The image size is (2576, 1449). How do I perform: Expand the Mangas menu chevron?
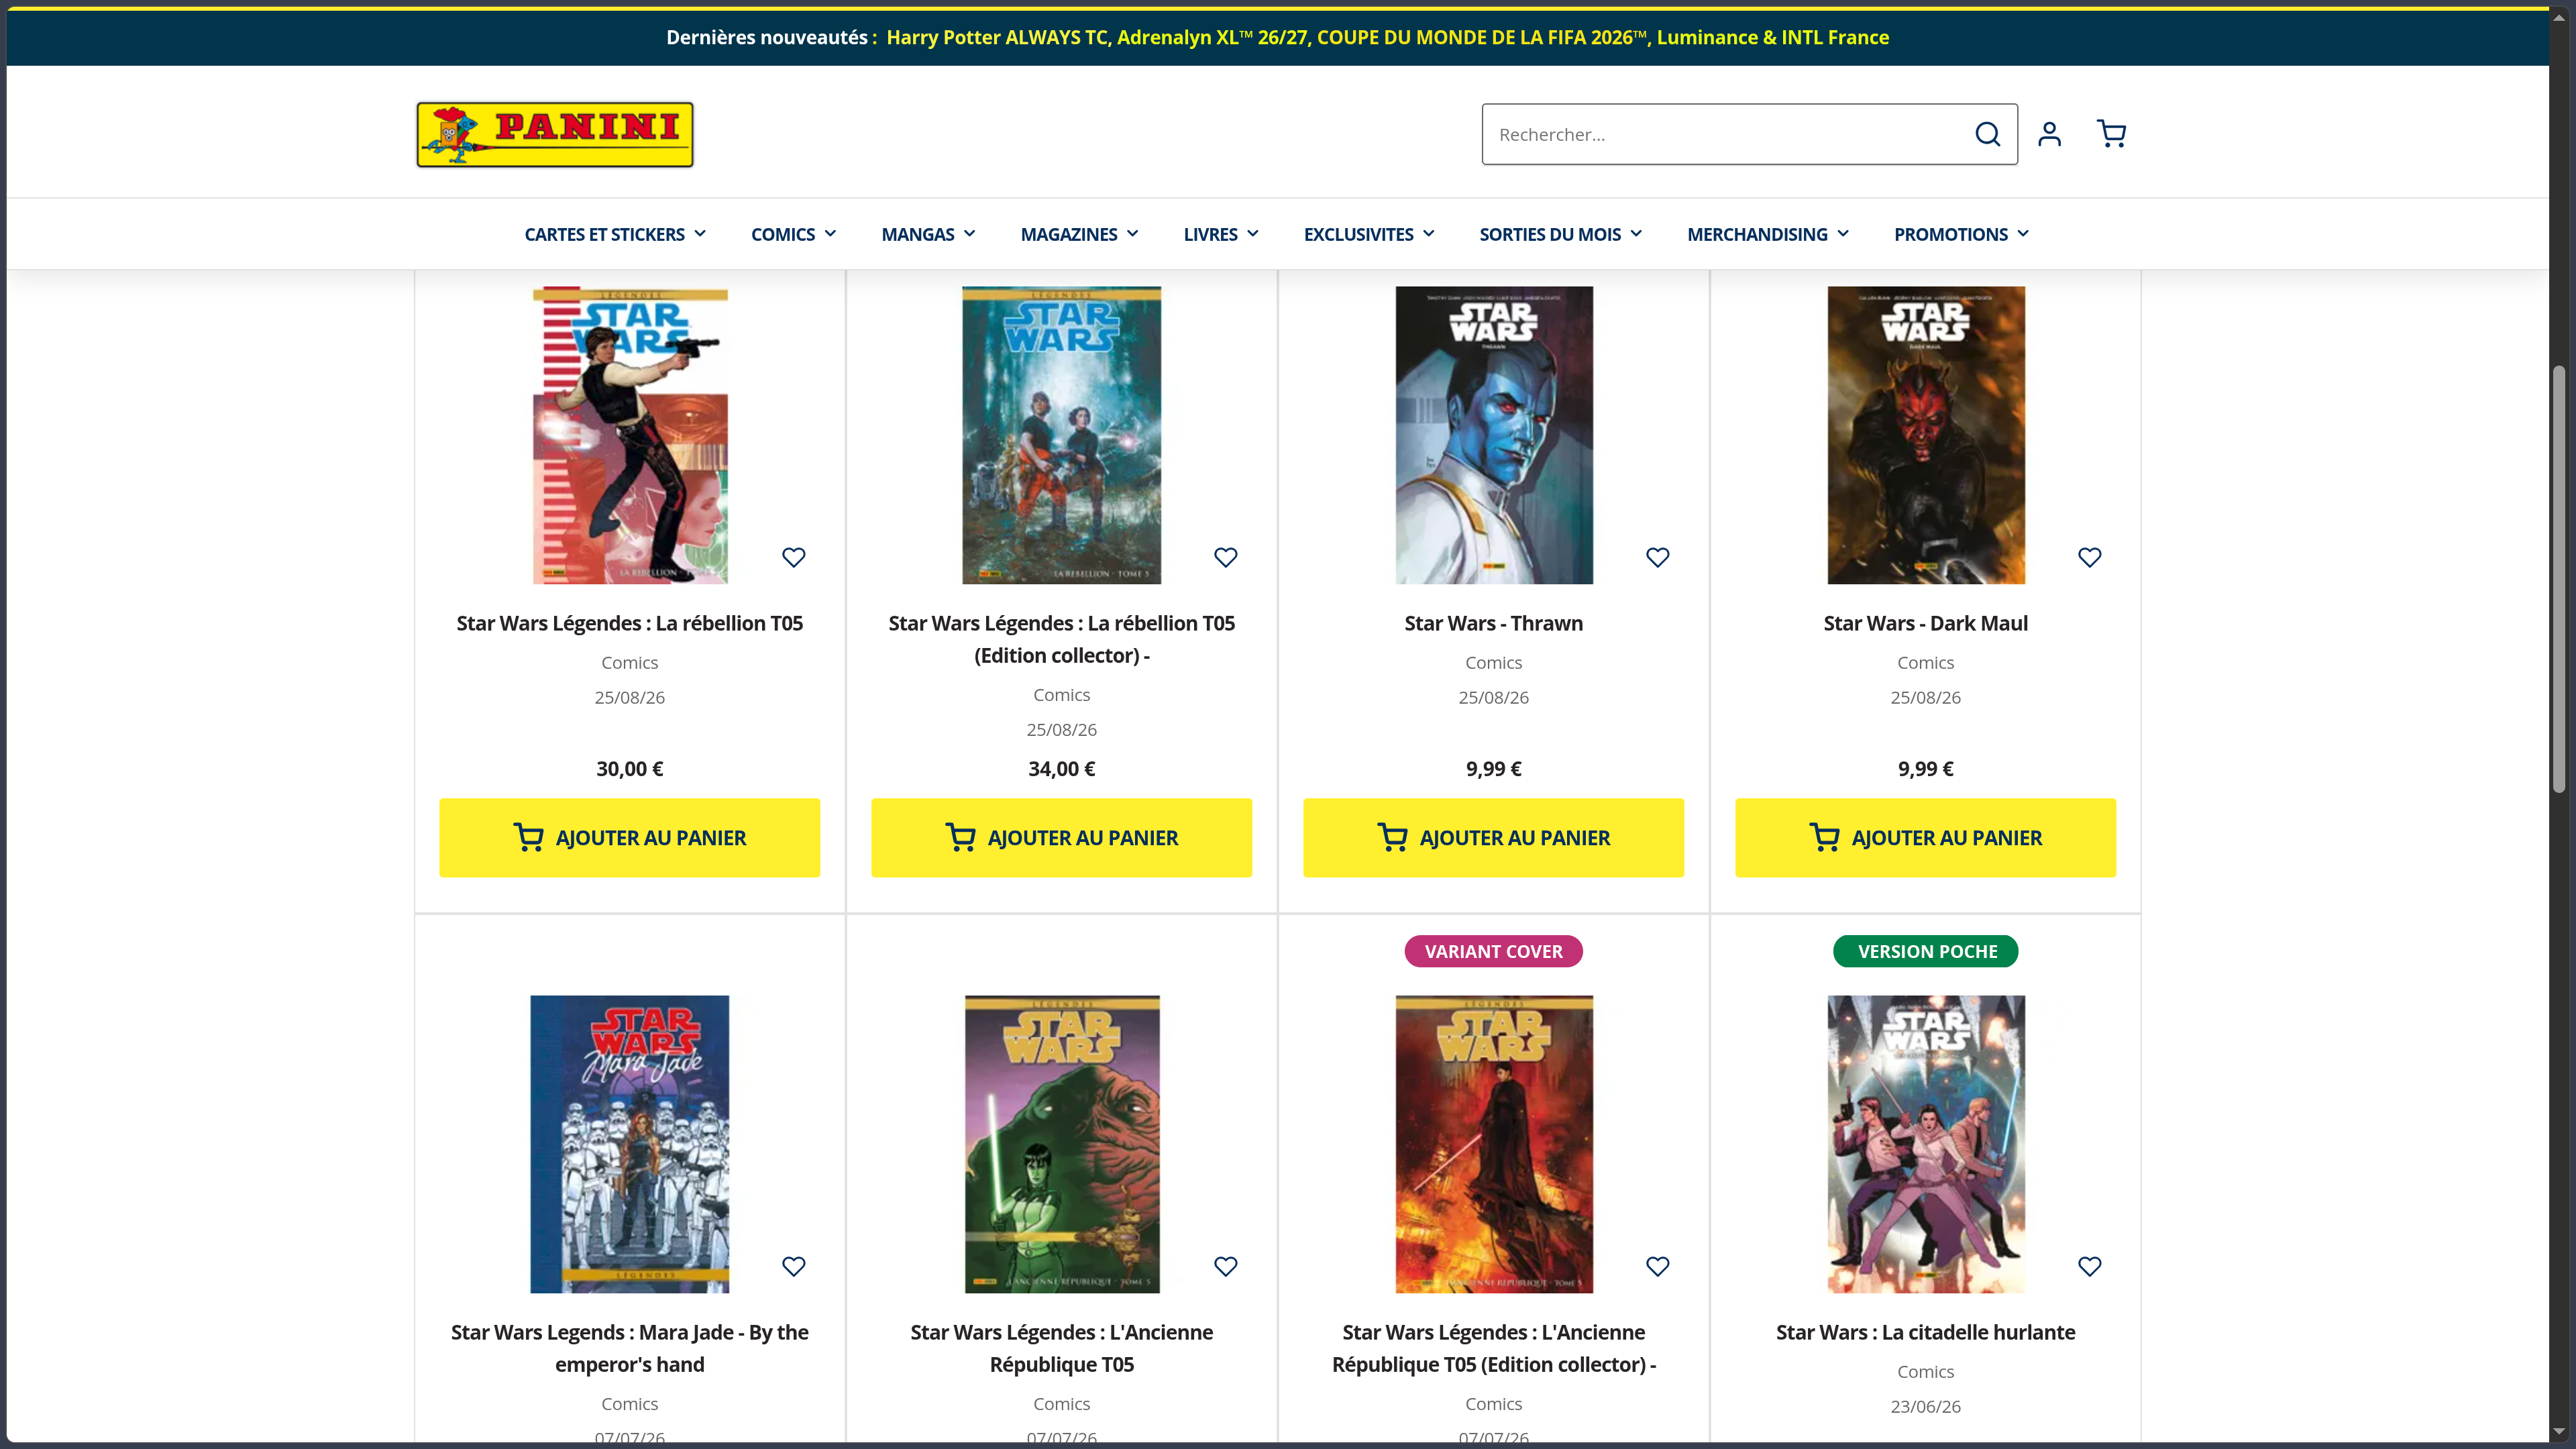pos(969,234)
